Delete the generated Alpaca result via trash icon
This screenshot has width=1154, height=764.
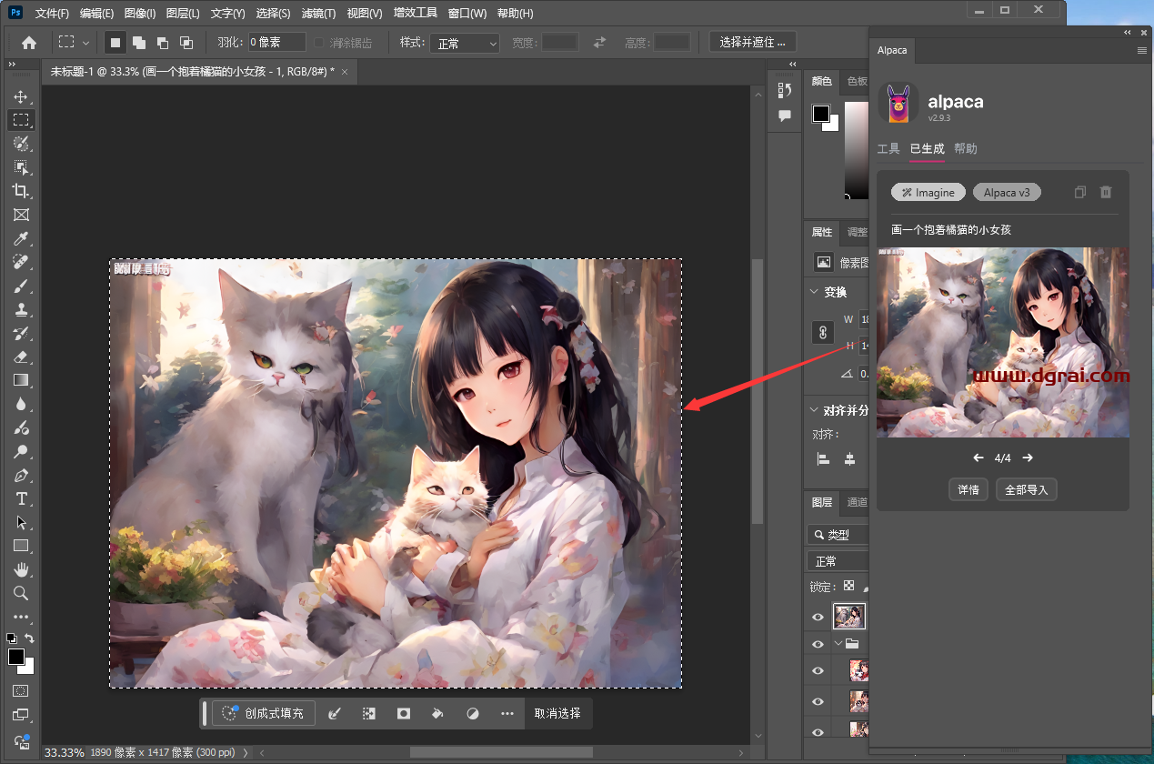[x=1106, y=192]
